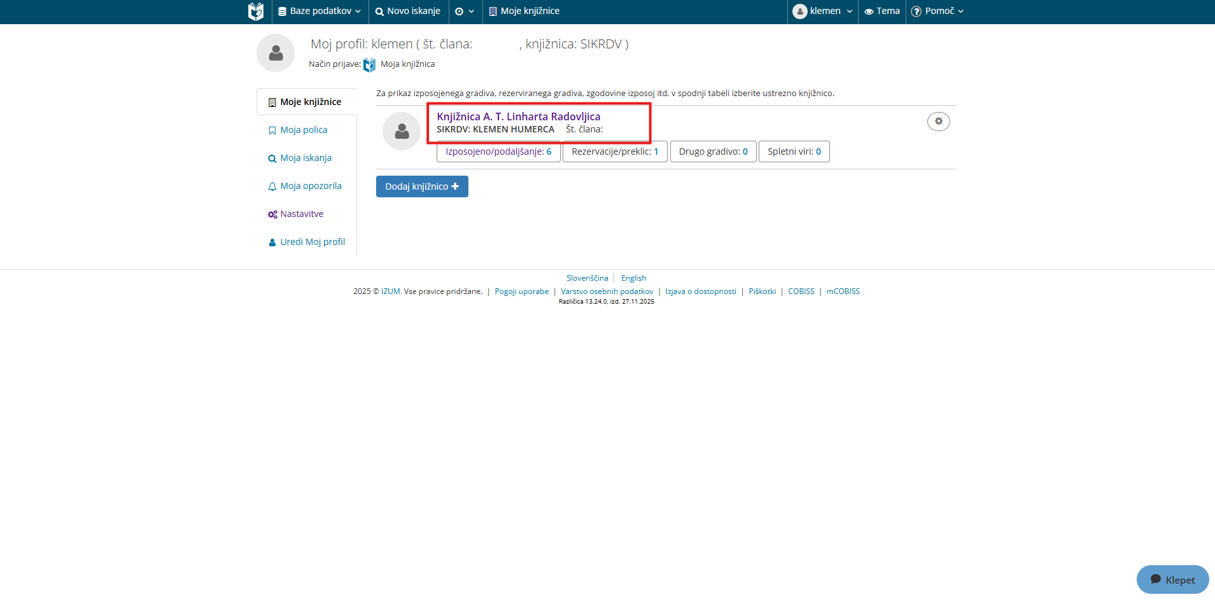1215x604 pixels.
Task: Click Uredi Moj profil link
Action: pyautogui.click(x=313, y=242)
